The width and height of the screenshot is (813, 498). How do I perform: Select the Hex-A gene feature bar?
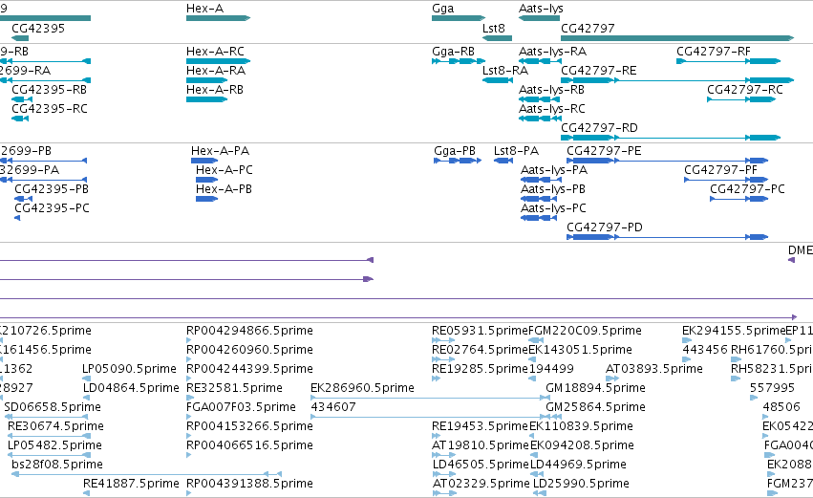pos(218,18)
